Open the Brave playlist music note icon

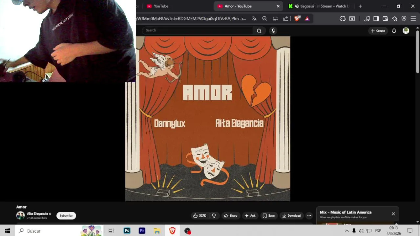point(367,19)
